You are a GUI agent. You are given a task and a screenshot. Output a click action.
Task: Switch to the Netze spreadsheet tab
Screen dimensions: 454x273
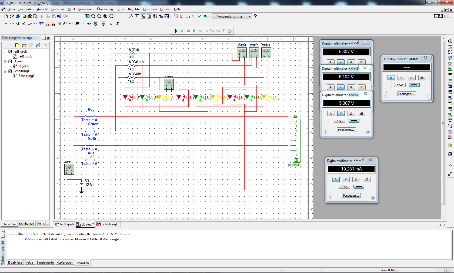29,262
